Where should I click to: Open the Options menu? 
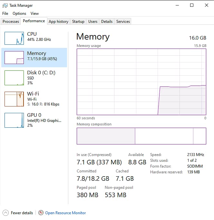coord(19,14)
